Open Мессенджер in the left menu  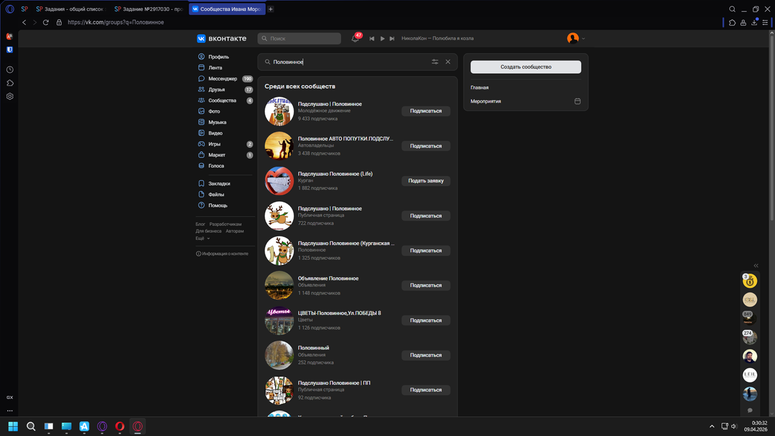222,79
